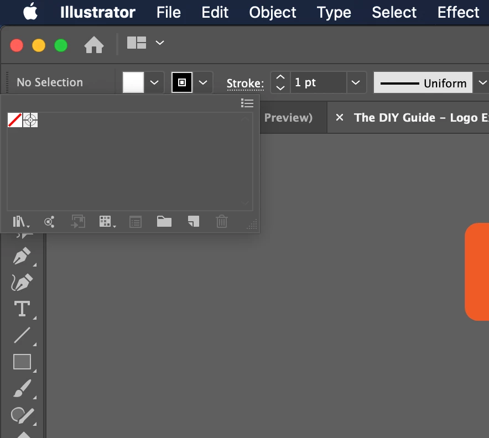The height and width of the screenshot is (438, 489).
Task: Open the Swatch Libraries menu icon
Action: [21, 222]
